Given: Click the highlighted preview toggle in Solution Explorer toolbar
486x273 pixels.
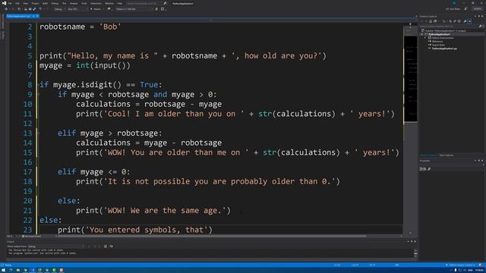Looking at the screenshot, I should click(x=469, y=21).
